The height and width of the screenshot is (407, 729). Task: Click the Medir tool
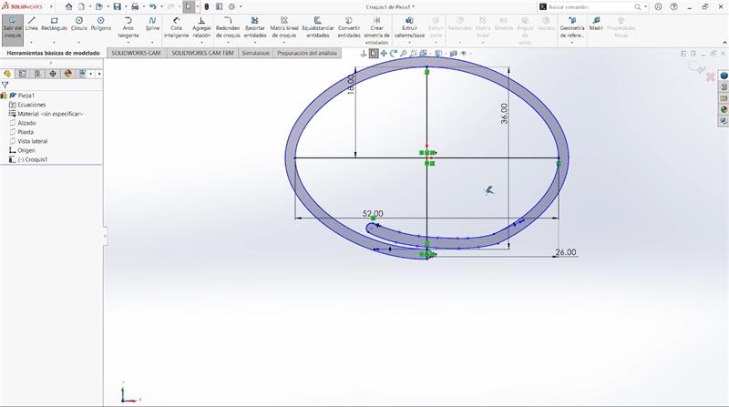click(596, 24)
